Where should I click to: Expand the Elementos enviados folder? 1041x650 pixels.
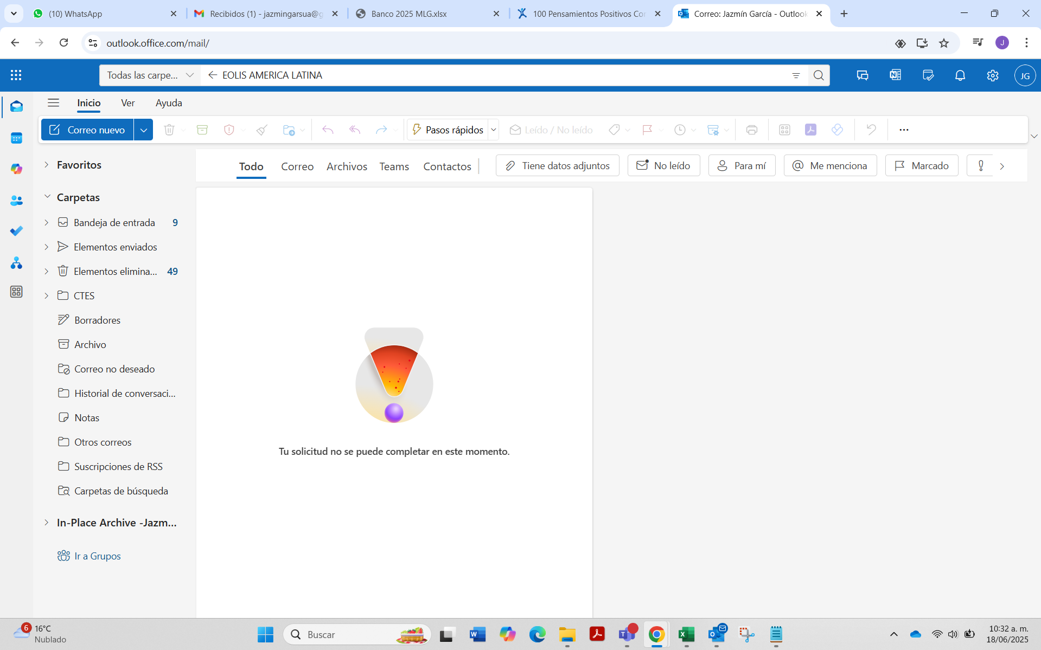pyautogui.click(x=47, y=247)
